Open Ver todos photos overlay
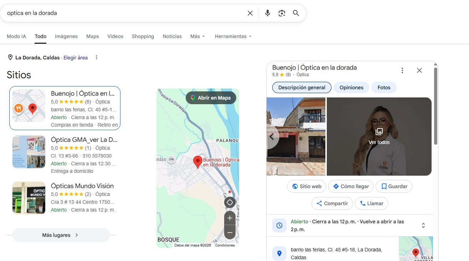Screen dimensions: 469x261 click(379, 137)
